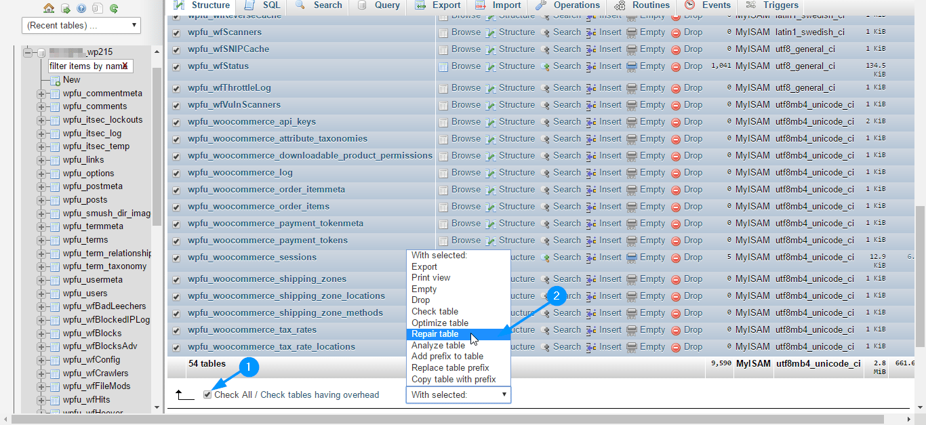Click Browse icon for wpfu_woocommerce_log row
This screenshot has width=926, height=425.
click(x=443, y=173)
